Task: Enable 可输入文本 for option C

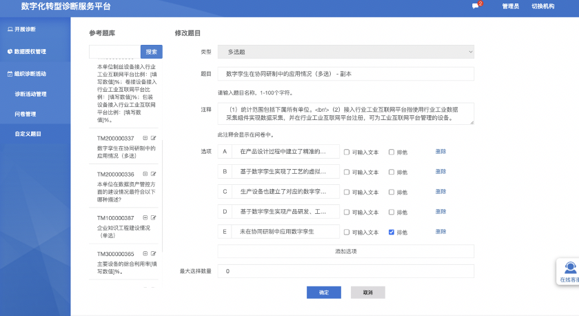Action: coord(346,192)
